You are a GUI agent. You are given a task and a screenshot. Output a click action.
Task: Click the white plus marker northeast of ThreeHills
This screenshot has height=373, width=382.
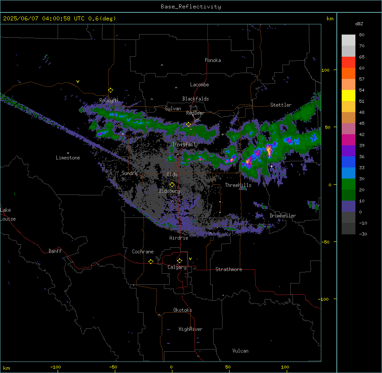click(271, 166)
